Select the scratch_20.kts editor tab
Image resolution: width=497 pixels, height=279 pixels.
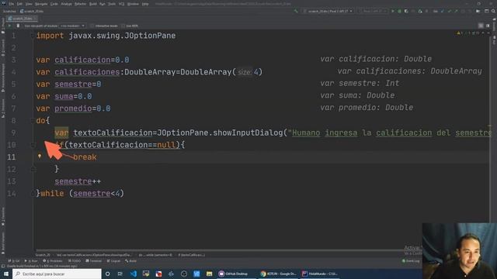pos(23,19)
